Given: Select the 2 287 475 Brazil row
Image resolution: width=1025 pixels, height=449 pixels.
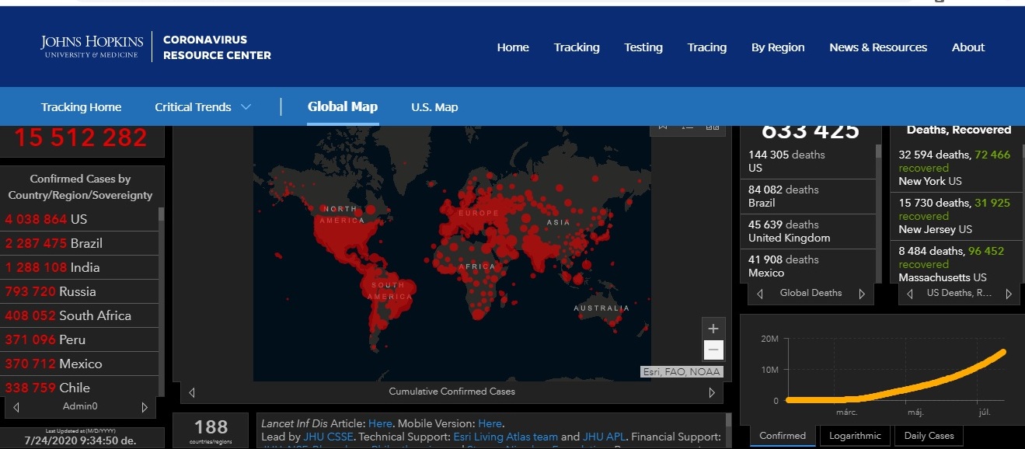Looking at the screenshot, I should click(x=80, y=243).
